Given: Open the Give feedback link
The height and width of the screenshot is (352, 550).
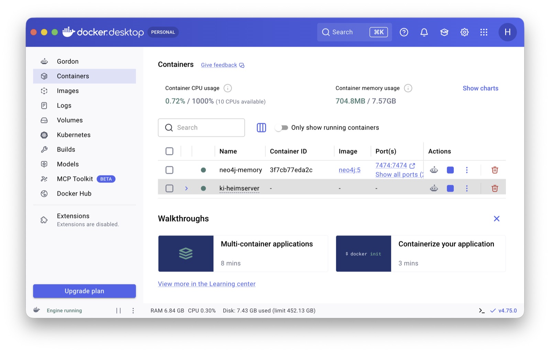Looking at the screenshot, I should [219, 65].
